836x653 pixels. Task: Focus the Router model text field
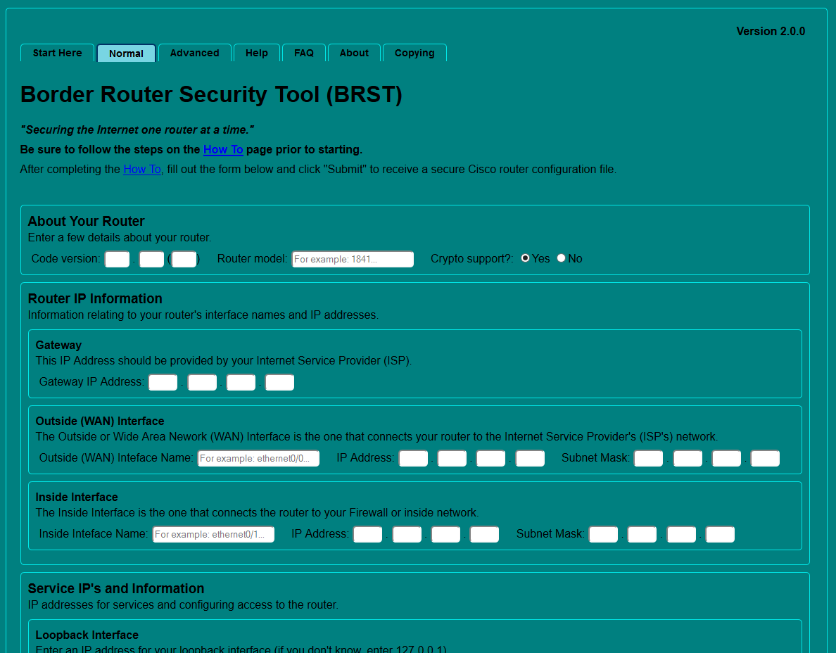[353, 259]
